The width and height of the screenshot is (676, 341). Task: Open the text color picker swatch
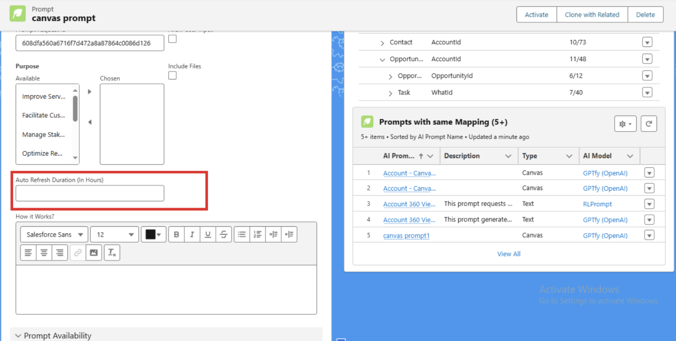153,234
